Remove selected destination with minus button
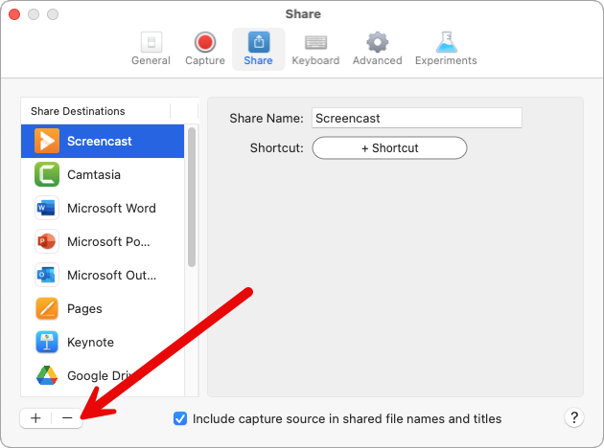Viewport: 604px width, 448px height. (x=67, y=418)
